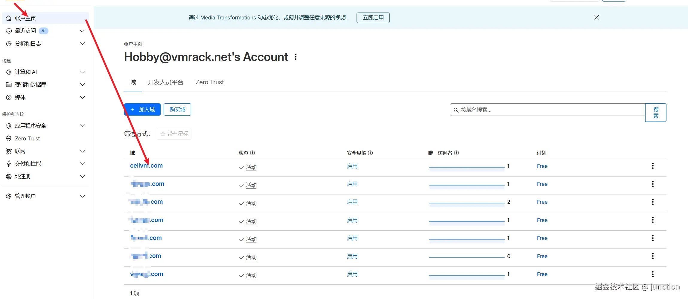Expand the 分析和日志 section chevron

[x=82, y=44]
